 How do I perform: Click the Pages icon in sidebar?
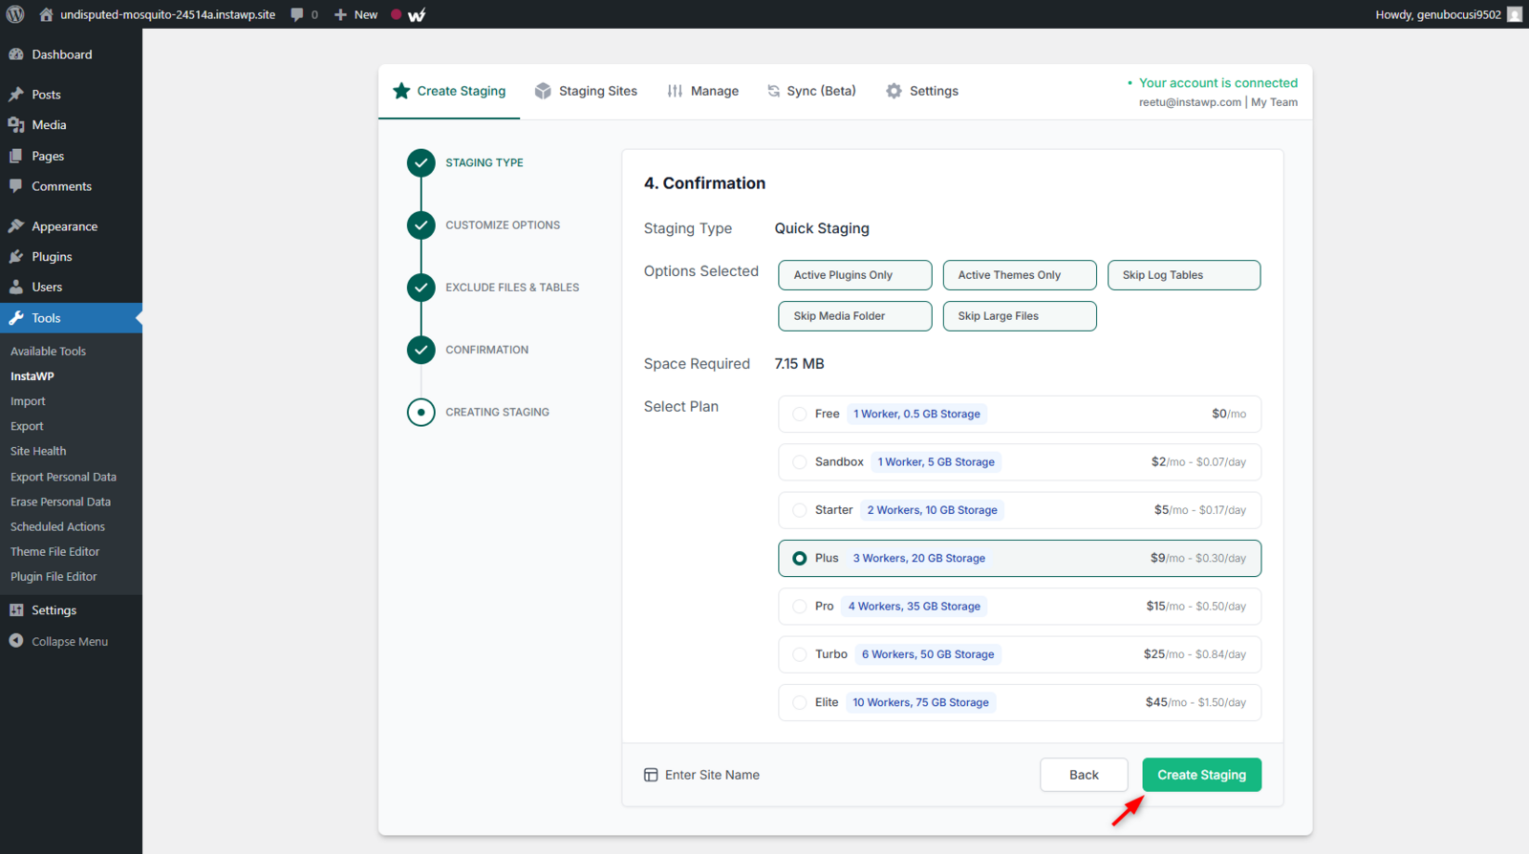[16, 156]
